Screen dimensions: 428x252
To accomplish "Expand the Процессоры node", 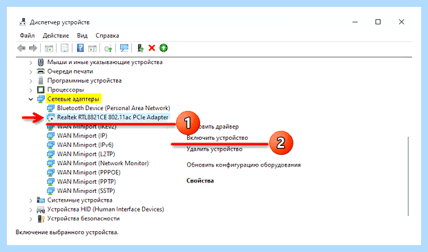I will point(30,90).
